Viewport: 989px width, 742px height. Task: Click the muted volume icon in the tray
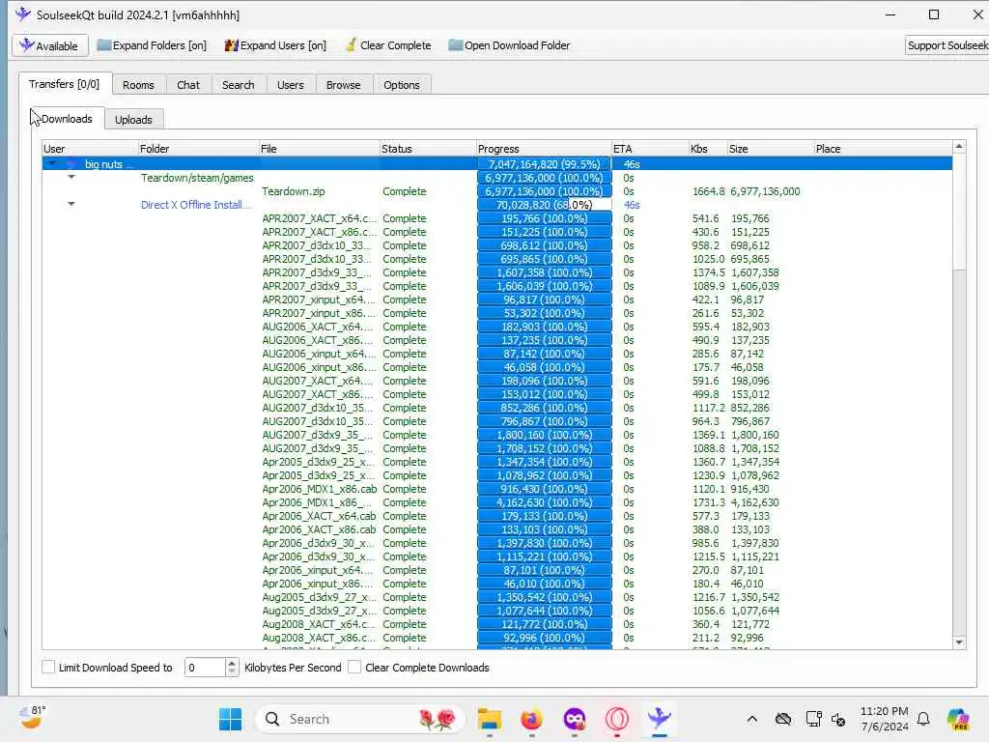[838, 719]
